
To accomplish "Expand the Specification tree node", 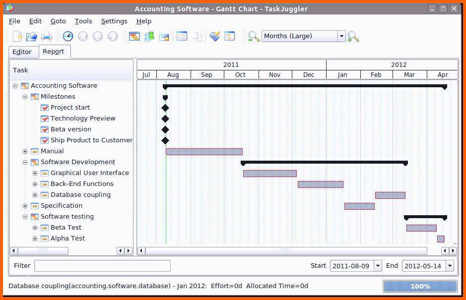I will point(25,206).
